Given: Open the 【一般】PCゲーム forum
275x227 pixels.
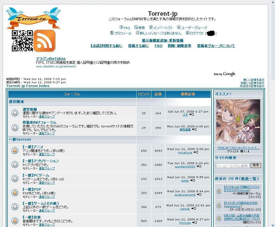Looking at the screenshot, I should click(36, 175).
